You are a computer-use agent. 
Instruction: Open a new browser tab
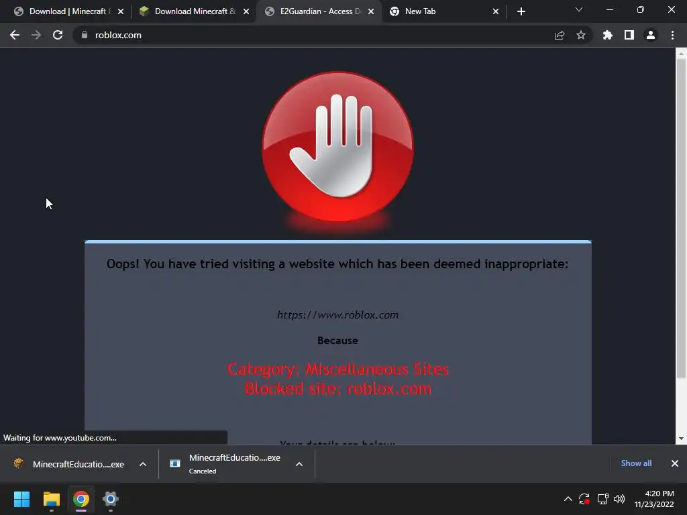[x=521, y=11]
